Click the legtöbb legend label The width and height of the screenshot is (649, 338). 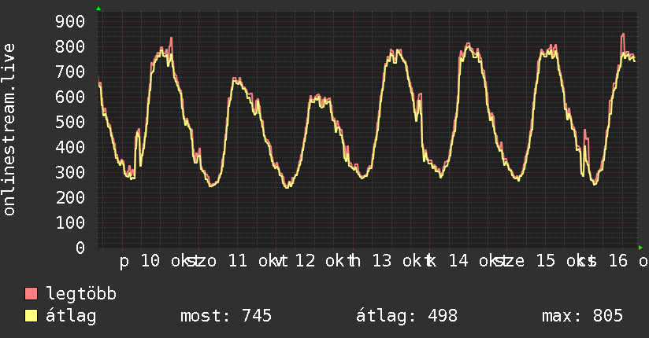tap(81, 294)
